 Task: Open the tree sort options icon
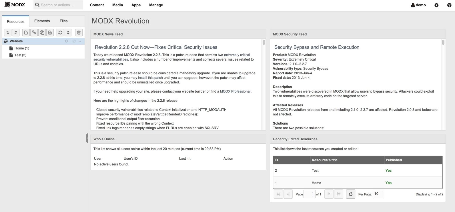coord(68,33)
